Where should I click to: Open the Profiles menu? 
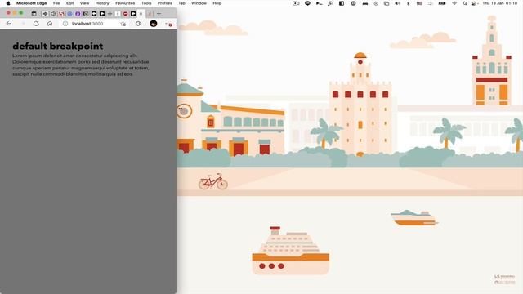(165, 3)
